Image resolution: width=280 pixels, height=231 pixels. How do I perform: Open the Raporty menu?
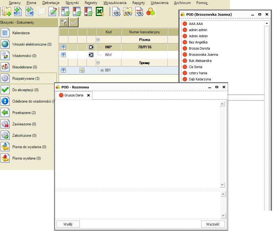point(138,3)
